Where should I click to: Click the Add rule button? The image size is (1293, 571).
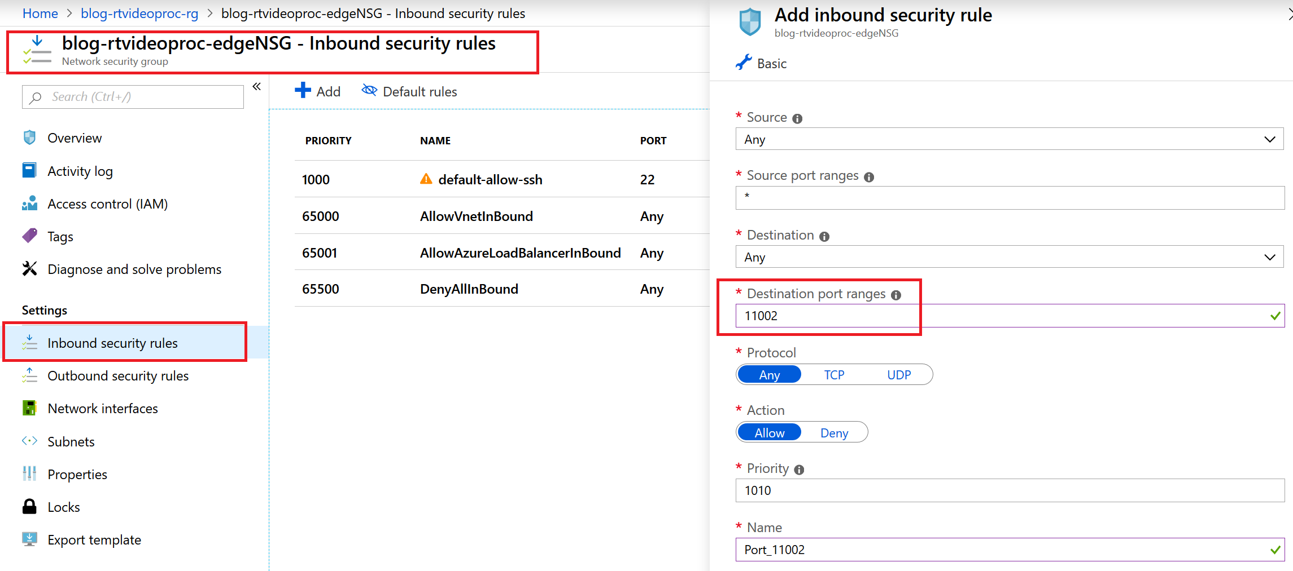click(x=318, y=91)
